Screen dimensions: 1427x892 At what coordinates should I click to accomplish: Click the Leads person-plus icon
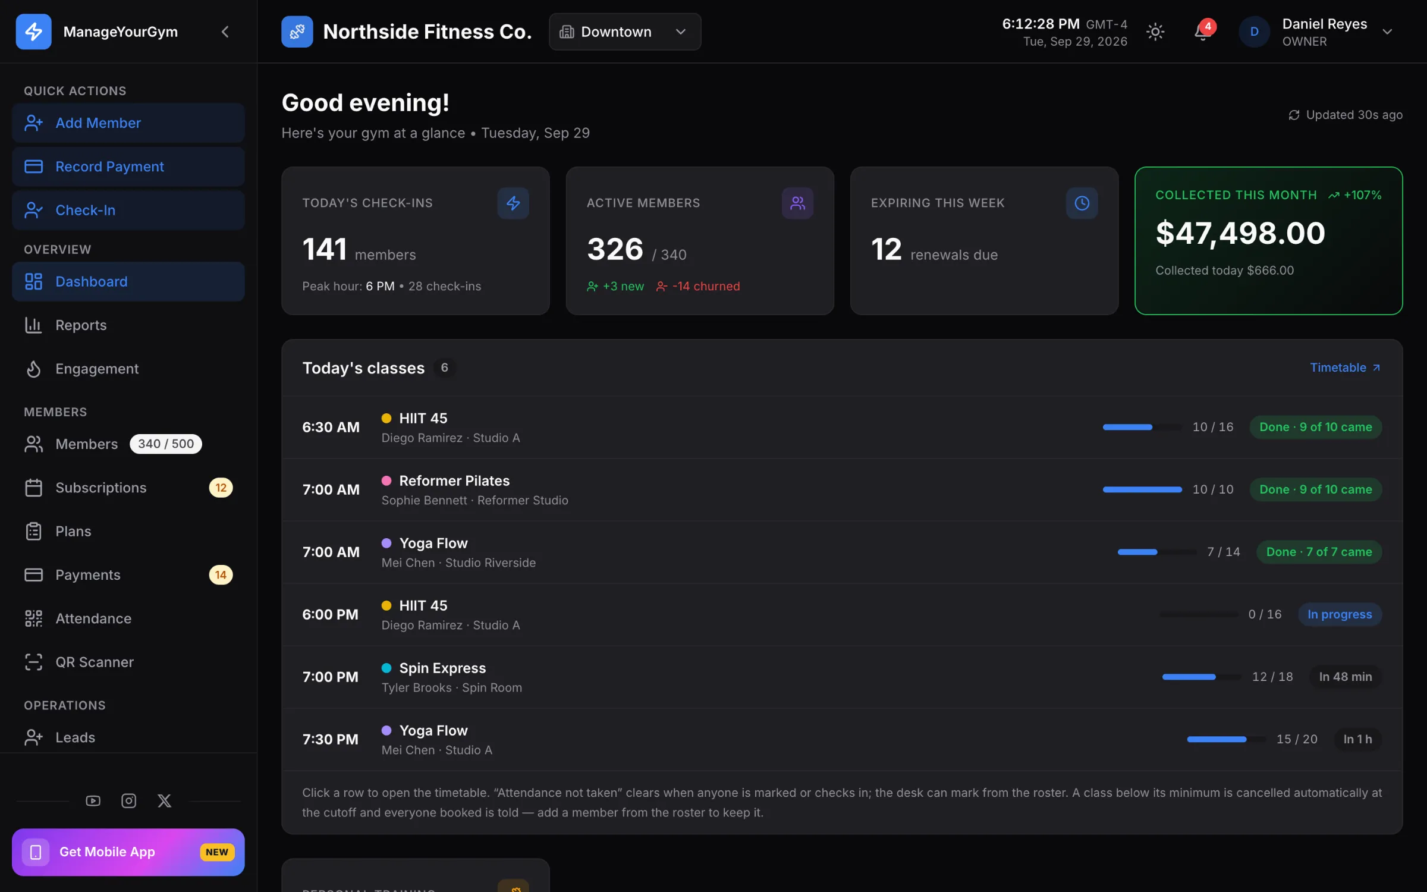33,737
